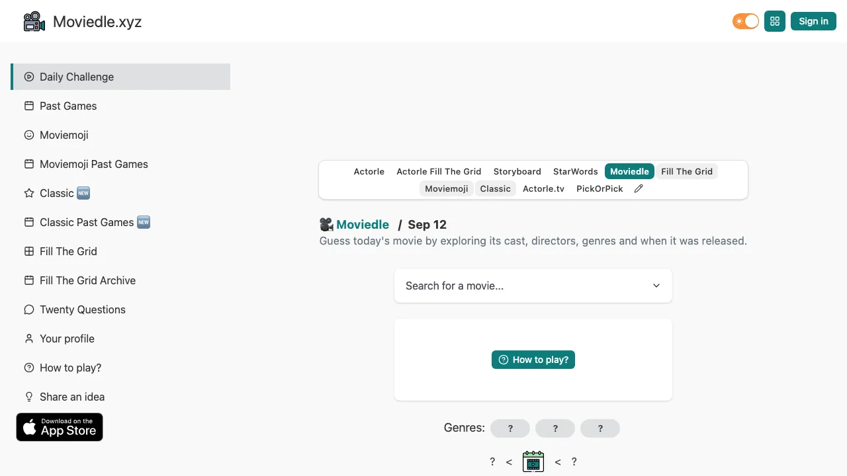Open Classic Past Games in sidebar

click(120, 222)
